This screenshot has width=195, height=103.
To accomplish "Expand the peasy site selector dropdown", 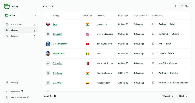I will click(21, 15).
